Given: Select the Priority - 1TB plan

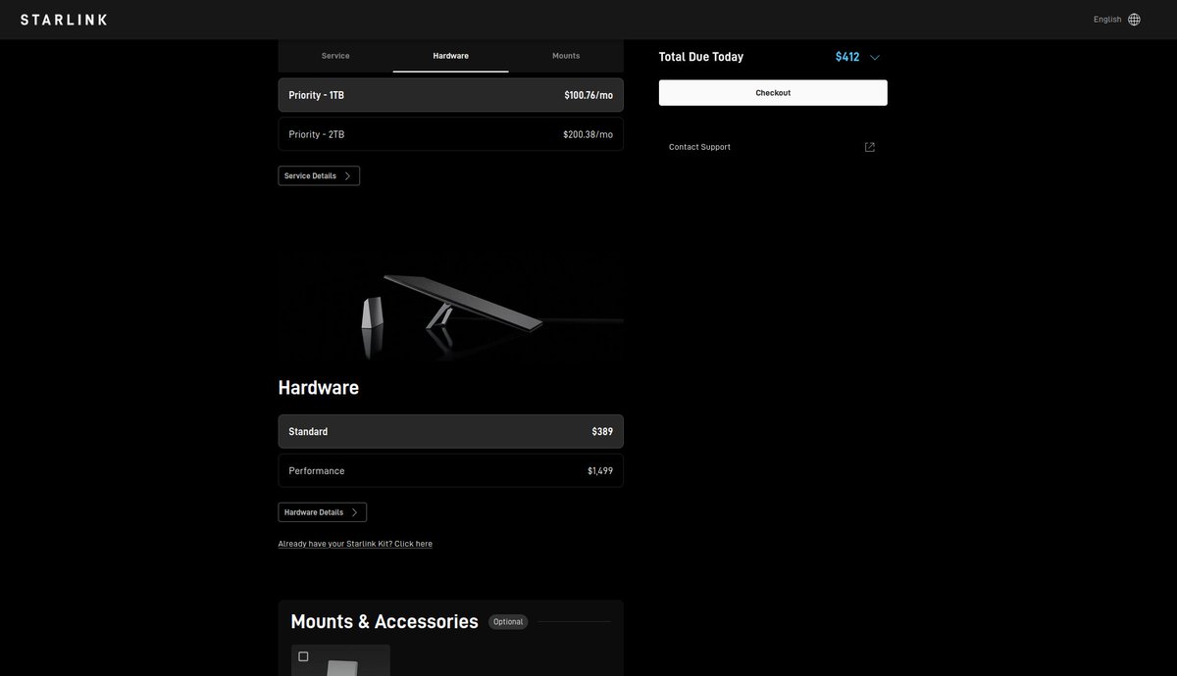Looking at the screenshot, I should click(x=451, y=95).
